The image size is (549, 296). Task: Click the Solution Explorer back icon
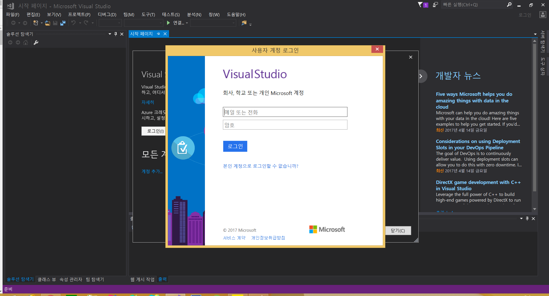(x=10, y=42)
